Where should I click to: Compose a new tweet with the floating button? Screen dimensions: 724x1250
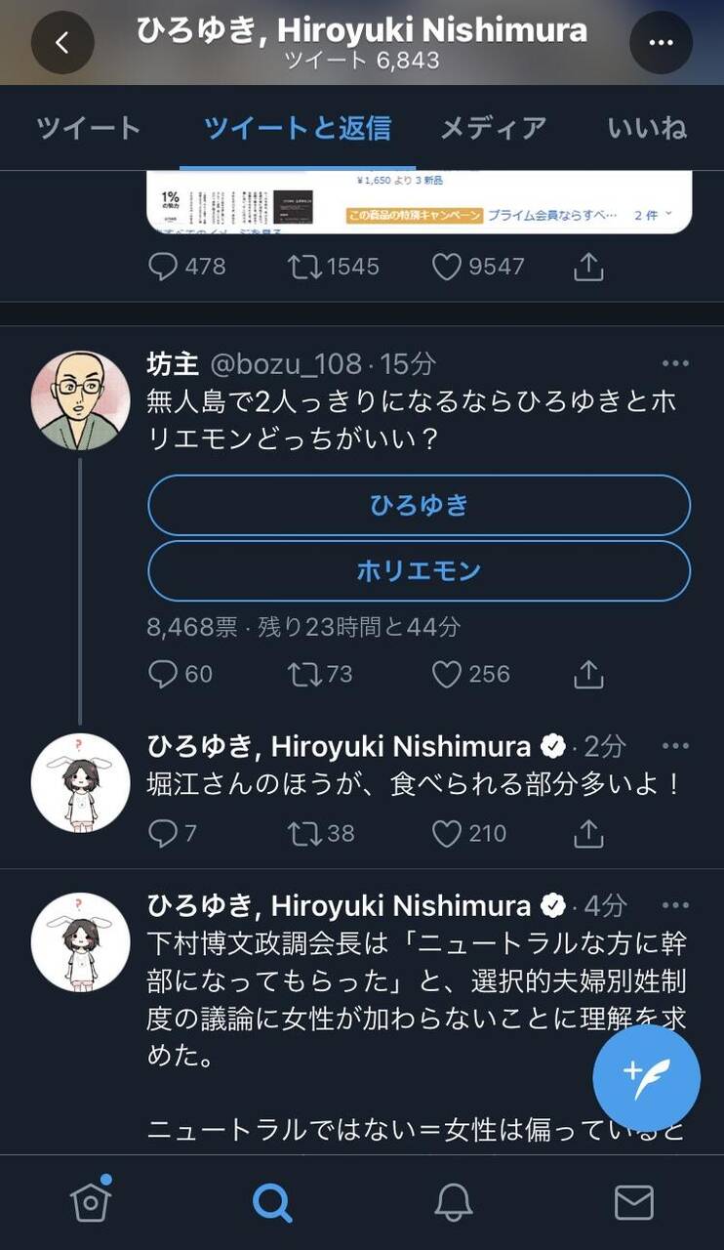pyautogui.click(x=647, y=1078)
